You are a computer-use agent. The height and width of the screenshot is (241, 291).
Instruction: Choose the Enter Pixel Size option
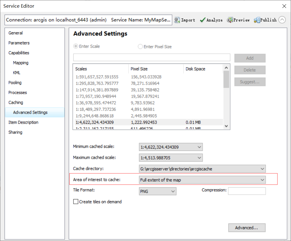(140, 46)
